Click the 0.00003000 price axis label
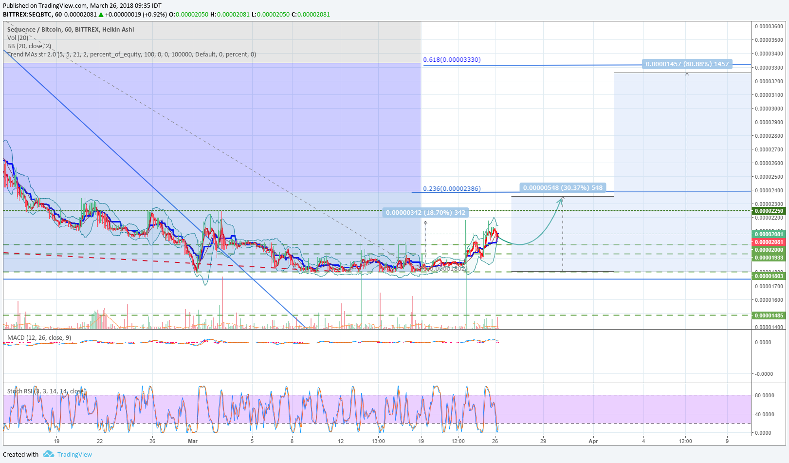The width and height of the screenshot is (789, 463). click(769, 109)
